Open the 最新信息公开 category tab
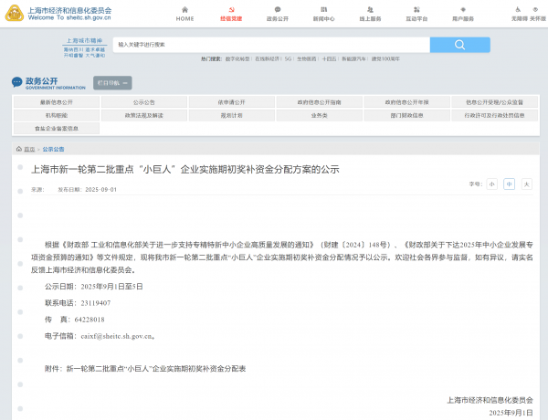 click(x=57, y=102)
